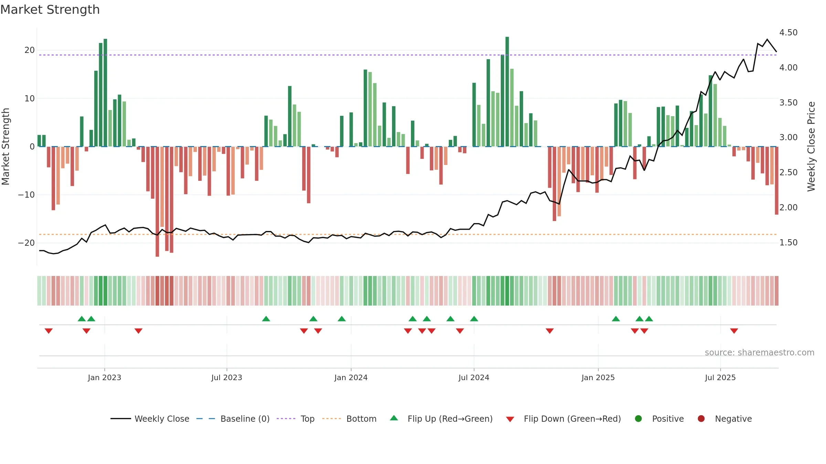Toggle the Negative legend entry
Image resolution: width=826 pixels, height=464 pixels.
724,419
